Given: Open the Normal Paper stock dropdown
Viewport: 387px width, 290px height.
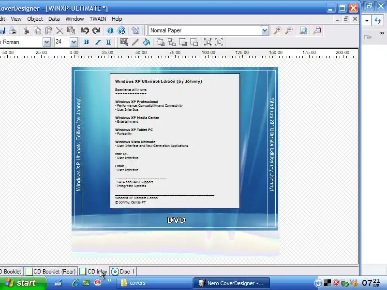Looking at the screenshot, I should [x=265, y=30].
